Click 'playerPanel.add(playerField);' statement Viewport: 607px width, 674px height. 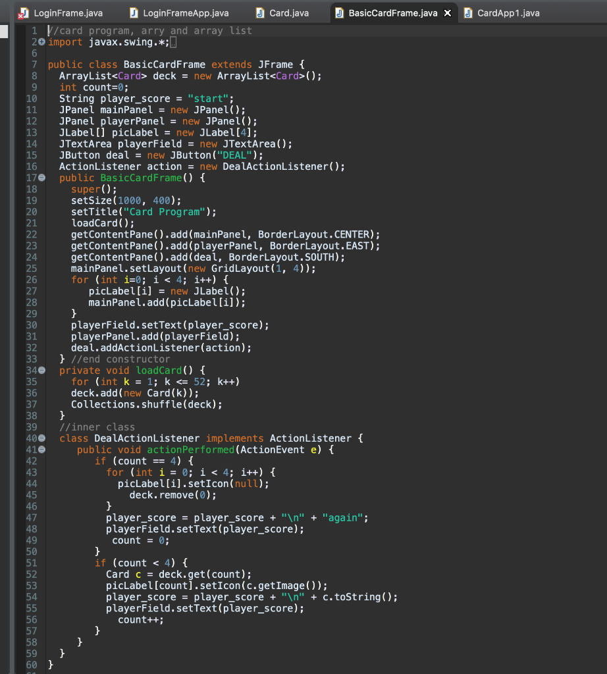coord(155,336)
